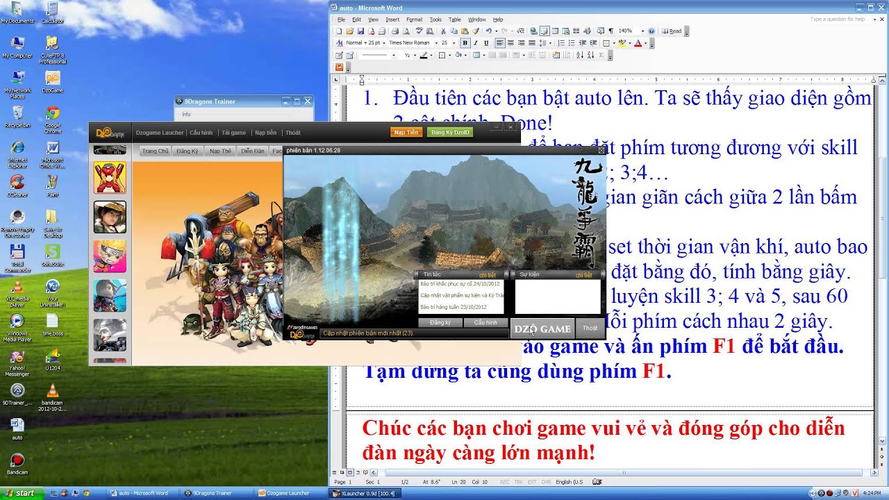889x500 pixels.
Task: Open CCleaner desktop icon
Action: point(17,185)
